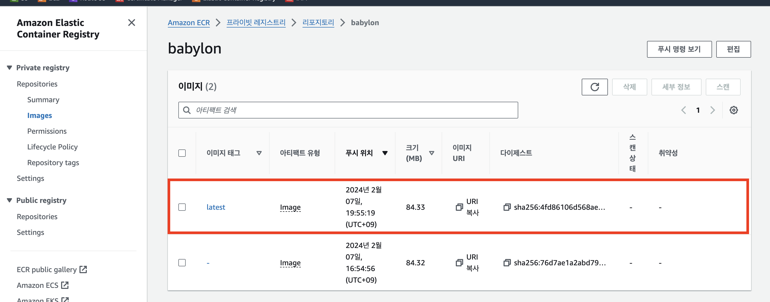Select all images checkbox in header
This screenshot has height=302, width=770.
(182, 153)
